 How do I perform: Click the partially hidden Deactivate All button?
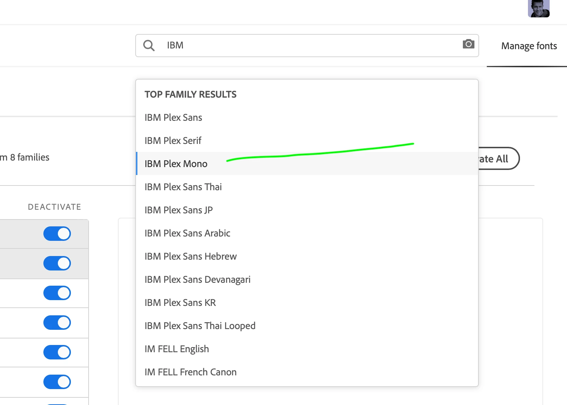point(499,158)
